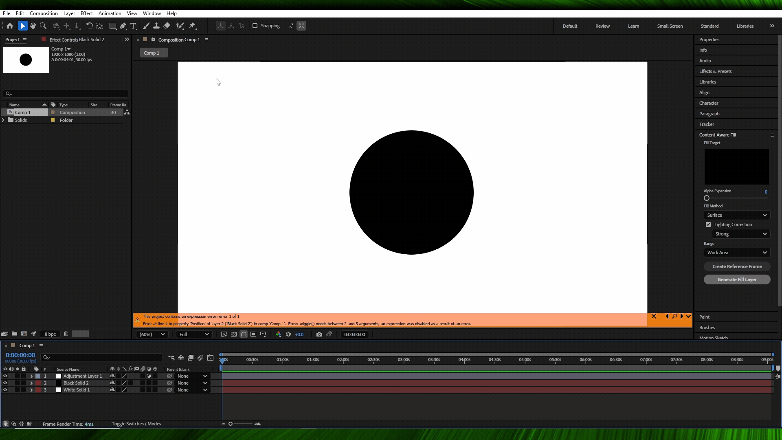Open the File menu
The width and height of the screenshot is (782, 440).
[x=7, y=13]
